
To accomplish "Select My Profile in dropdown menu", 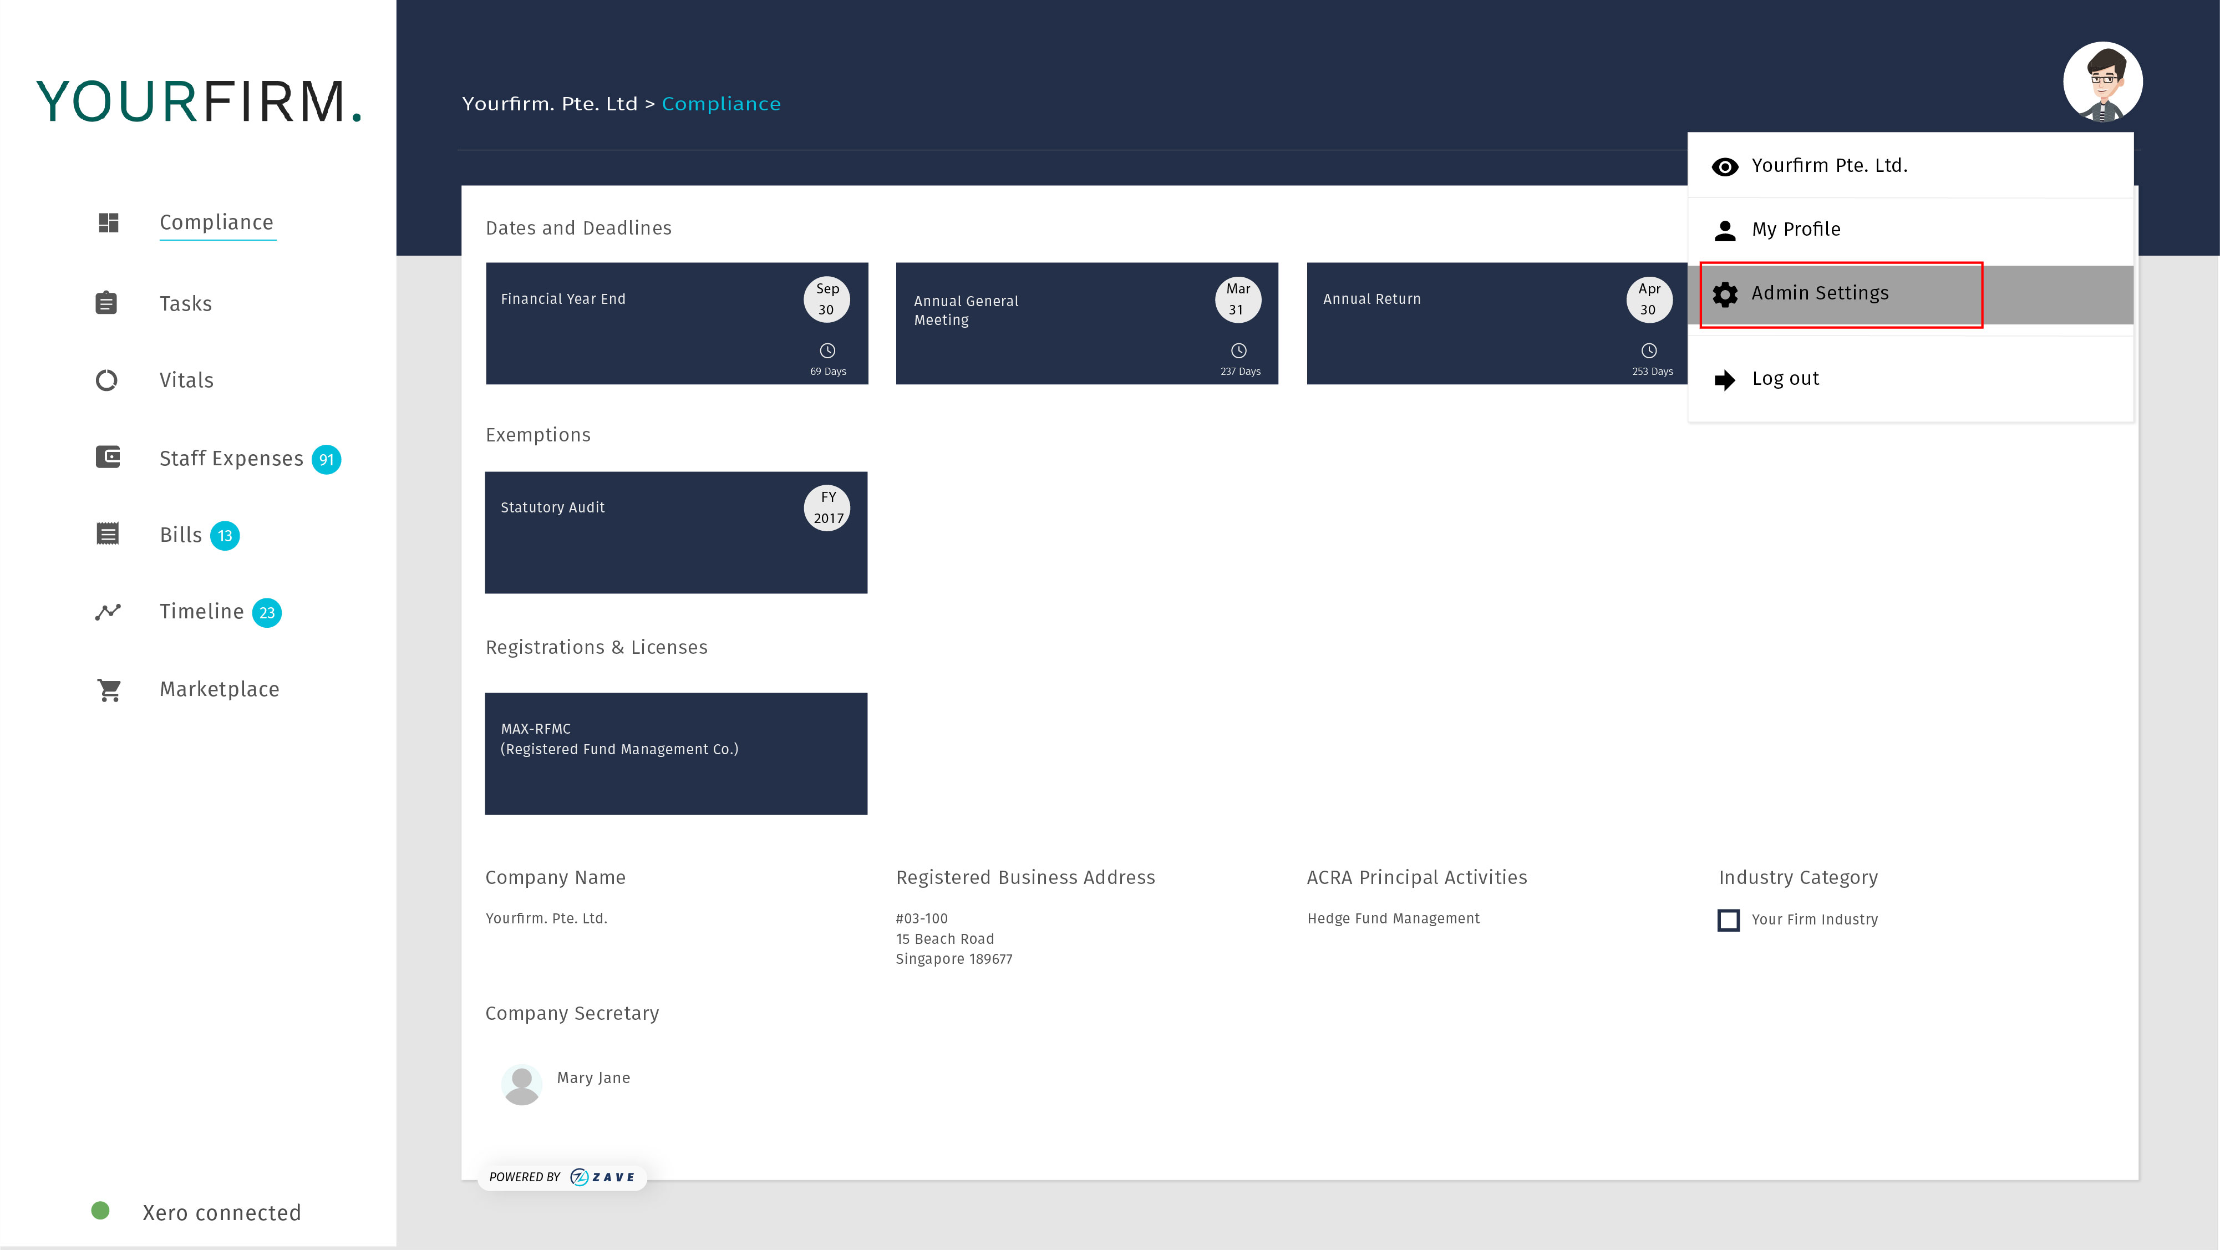I will point(1910,229).
